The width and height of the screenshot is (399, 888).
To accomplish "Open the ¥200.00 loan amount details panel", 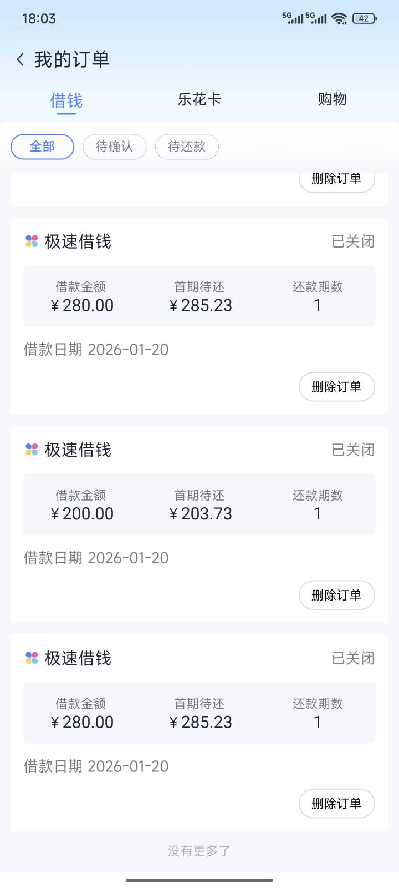I will (x=199, y=504).
